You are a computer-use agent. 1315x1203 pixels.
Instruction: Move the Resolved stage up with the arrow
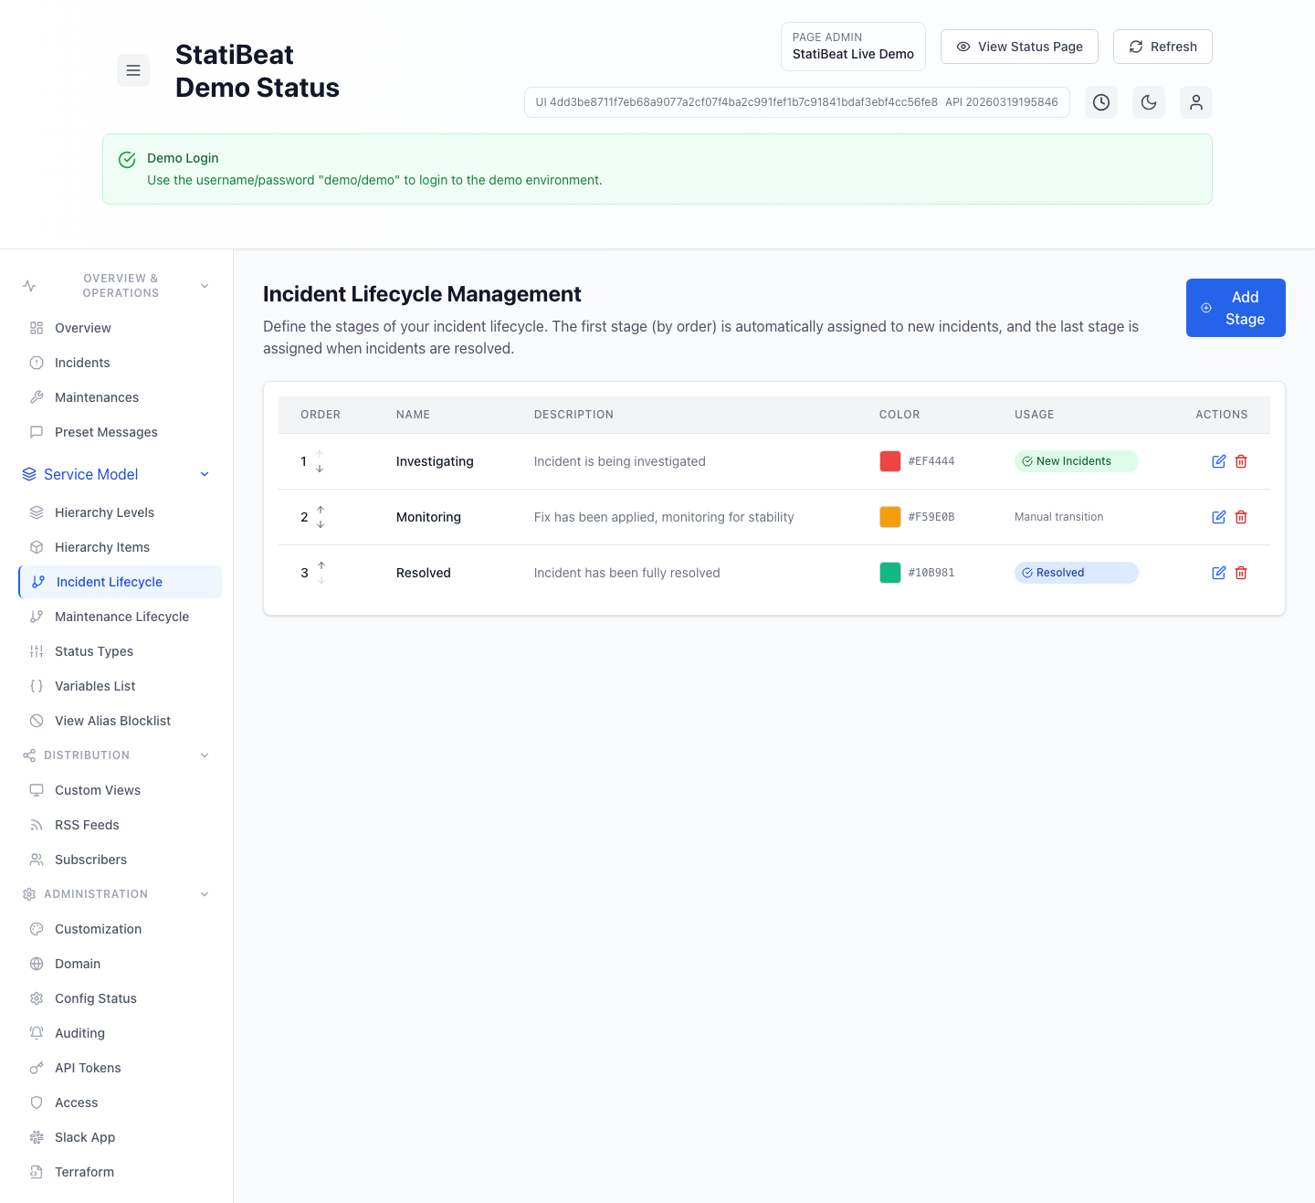[x=321, y=565]
